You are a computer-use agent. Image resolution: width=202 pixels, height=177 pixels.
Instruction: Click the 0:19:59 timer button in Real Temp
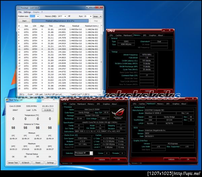pyautogui.click(x=47, y=110)
